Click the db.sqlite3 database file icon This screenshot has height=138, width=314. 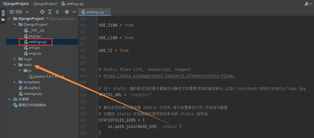tap(21, 88)
